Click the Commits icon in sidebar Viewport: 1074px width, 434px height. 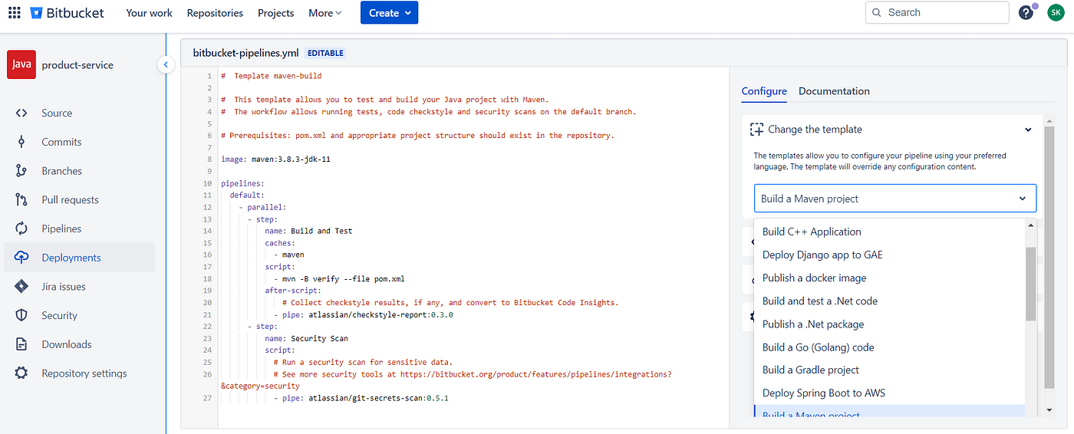pyautogui.click(x=21, y=142)
